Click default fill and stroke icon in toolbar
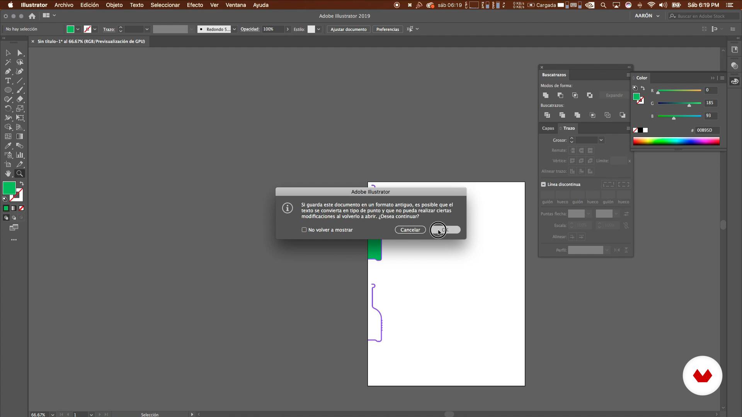The width and height of the screenshot is (742, 417). click(x=5, y=199)
